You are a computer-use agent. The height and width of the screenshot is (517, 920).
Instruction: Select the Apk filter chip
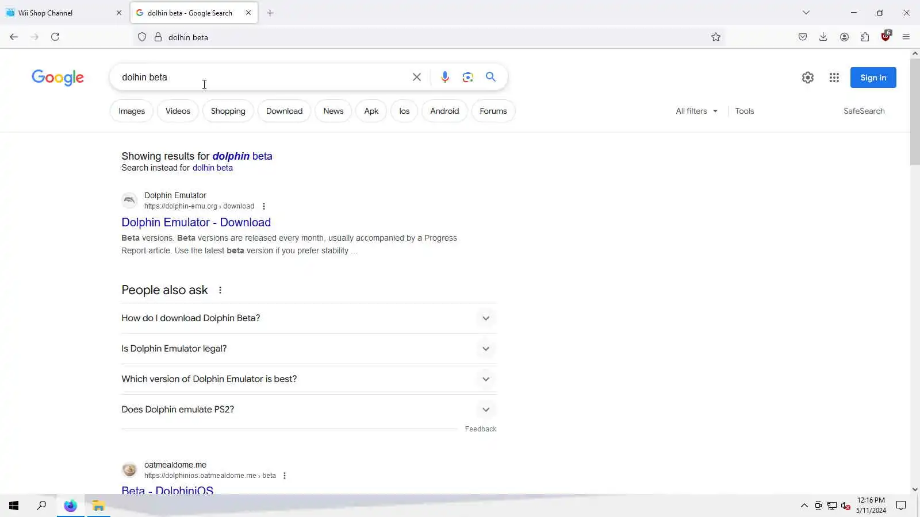pos(371,111)
